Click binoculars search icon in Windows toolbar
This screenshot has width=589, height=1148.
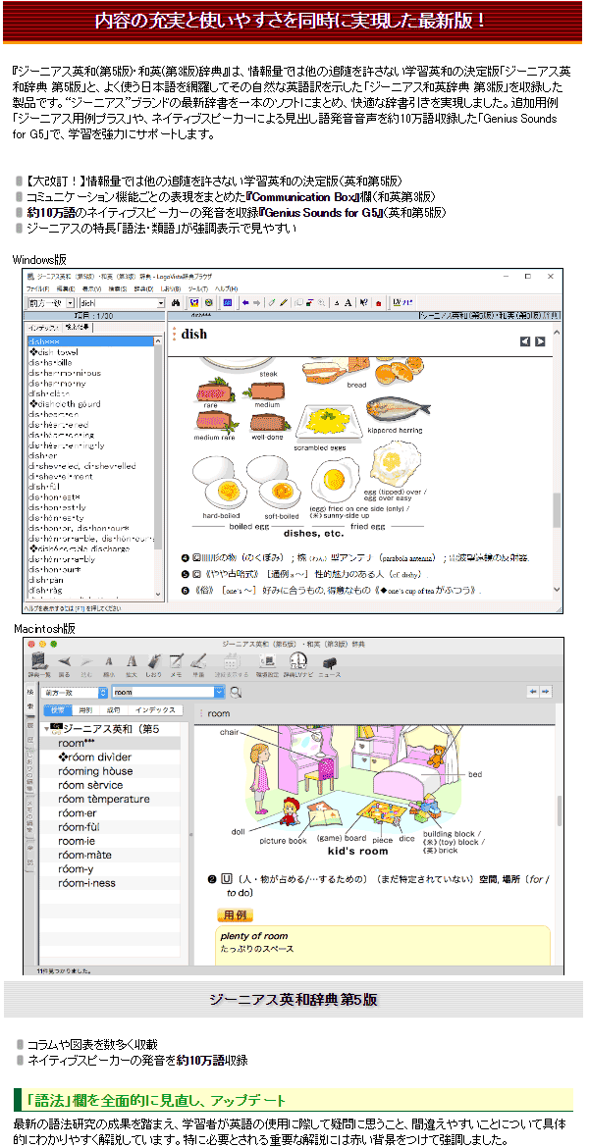[176, 301]
